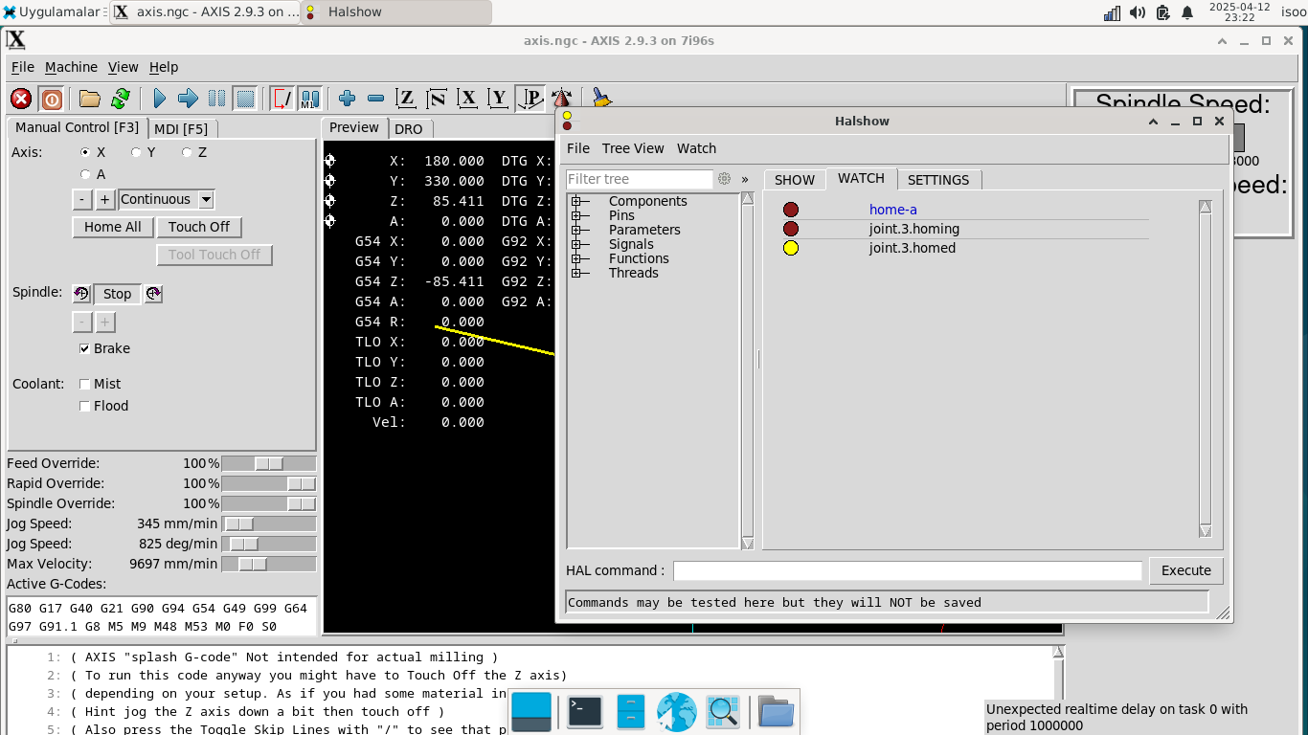Expand Threads node in Halshow tree
The width and height of the screenshot is (1308, 735).
(576, 273)
